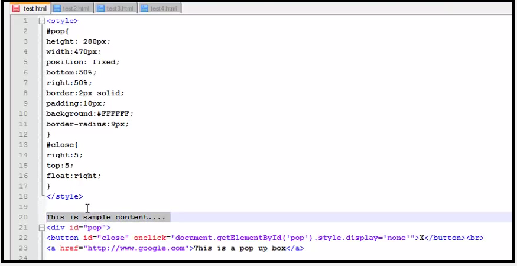This screenshot has width=517, height=266.
Task: Click the blue disk icon on test2.html tab
Action: coord(57,8)
